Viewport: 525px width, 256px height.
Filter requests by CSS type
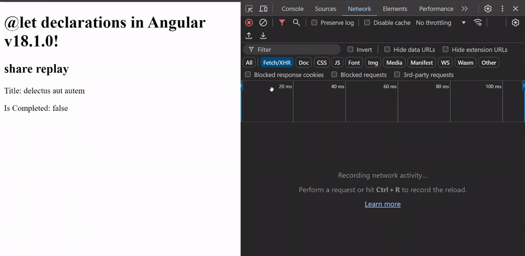[x=322, y=62]
